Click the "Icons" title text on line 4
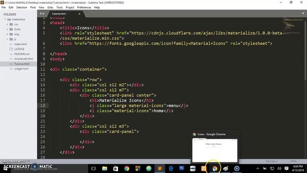307x173 pixels. click(x=83, y=28)
